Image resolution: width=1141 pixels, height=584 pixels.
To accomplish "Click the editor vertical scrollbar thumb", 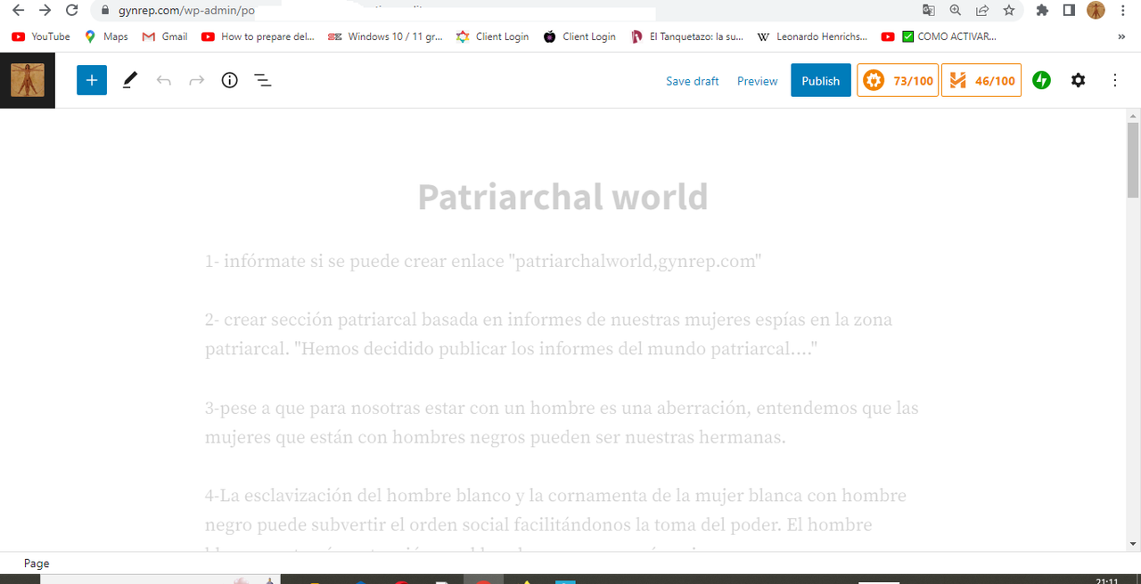I will pos(1133,160).
